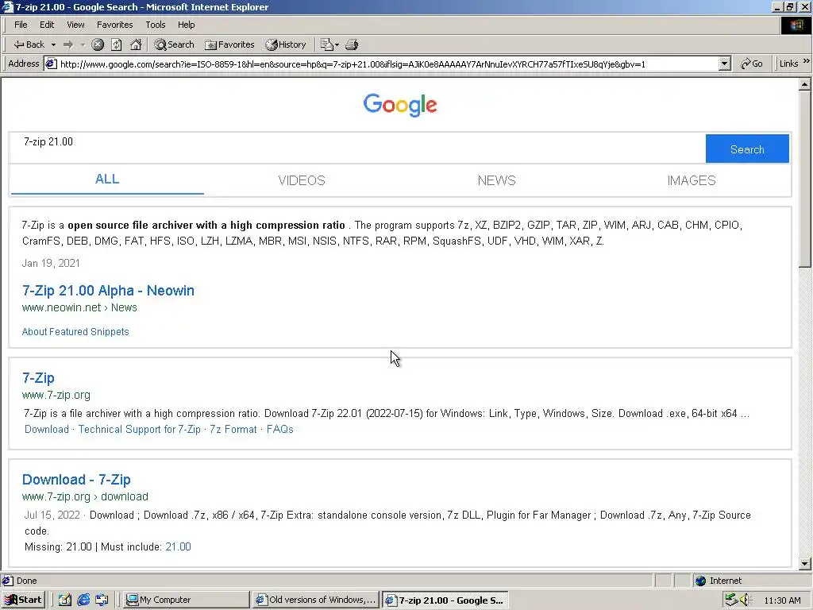This screenshot has width=813, height=610.
Task: Switch to the VIDEOS tab
Action: pyautogui.click(x=302, y=180)
